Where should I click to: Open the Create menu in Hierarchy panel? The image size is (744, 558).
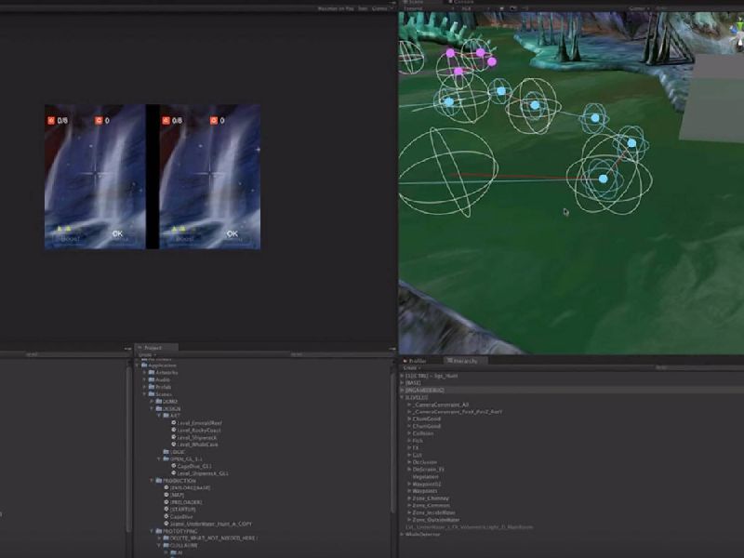pyautogui.click(x=409, y=368)
